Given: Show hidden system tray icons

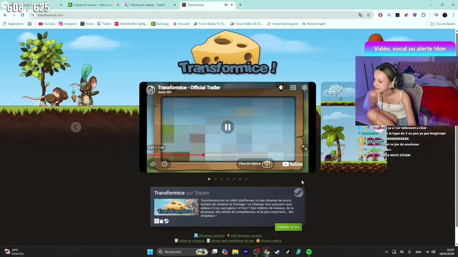Looking at the screenshot, I should point(386,252).
